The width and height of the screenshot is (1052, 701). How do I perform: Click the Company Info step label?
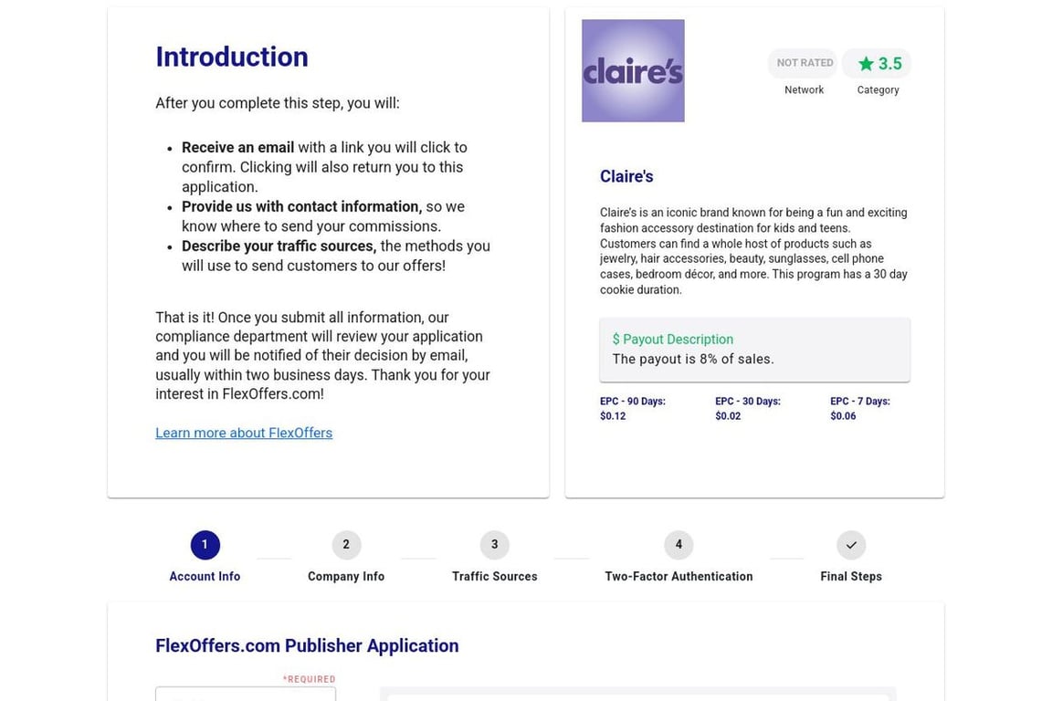coord(346,576)
